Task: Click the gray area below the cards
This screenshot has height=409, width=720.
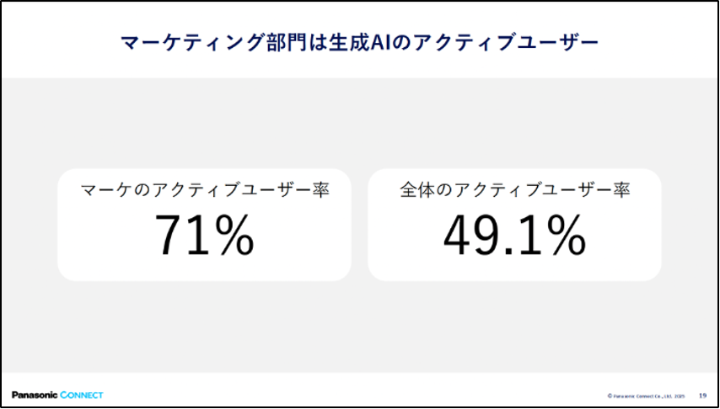Action: pos(359,326)
